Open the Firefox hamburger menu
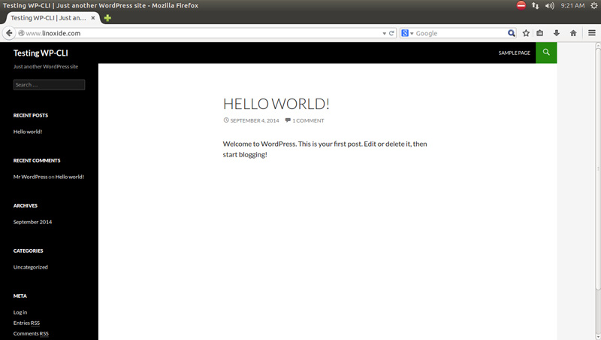Image resolution: width=601 pixels, height=340 pixels. coord(590,33)
